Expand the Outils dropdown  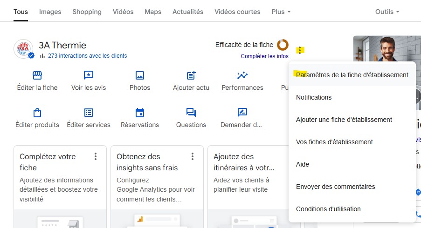coord(387,12)
